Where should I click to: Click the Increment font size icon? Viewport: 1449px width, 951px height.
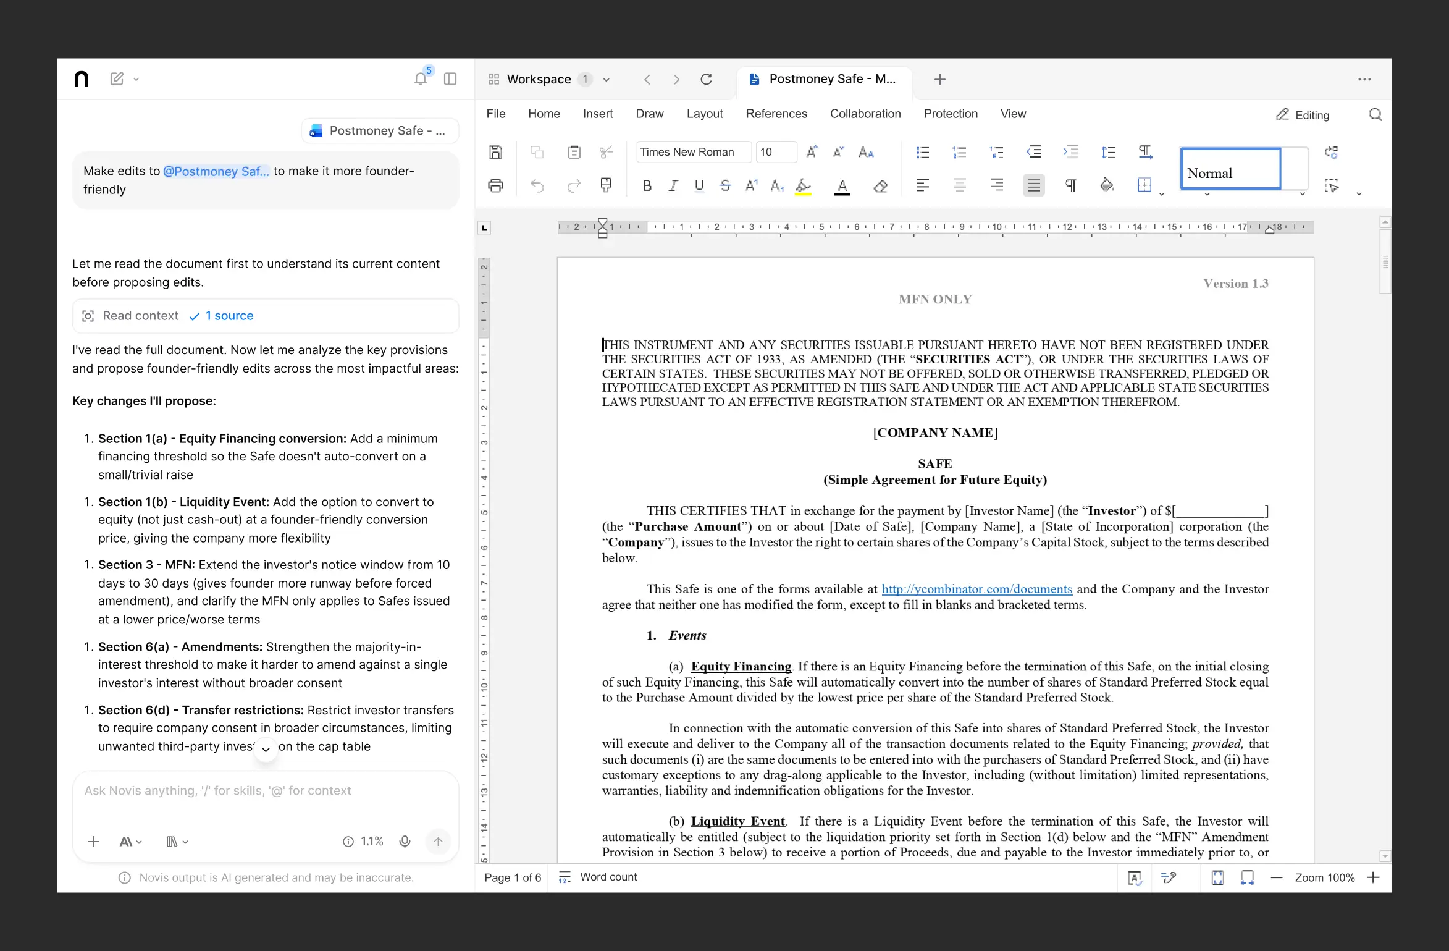[812, 152]
